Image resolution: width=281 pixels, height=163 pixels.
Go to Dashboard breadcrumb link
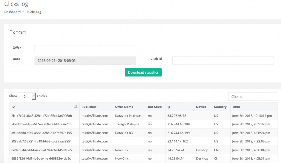point(12,12)
